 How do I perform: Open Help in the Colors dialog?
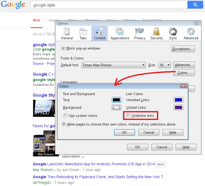(x=173, y=133)
